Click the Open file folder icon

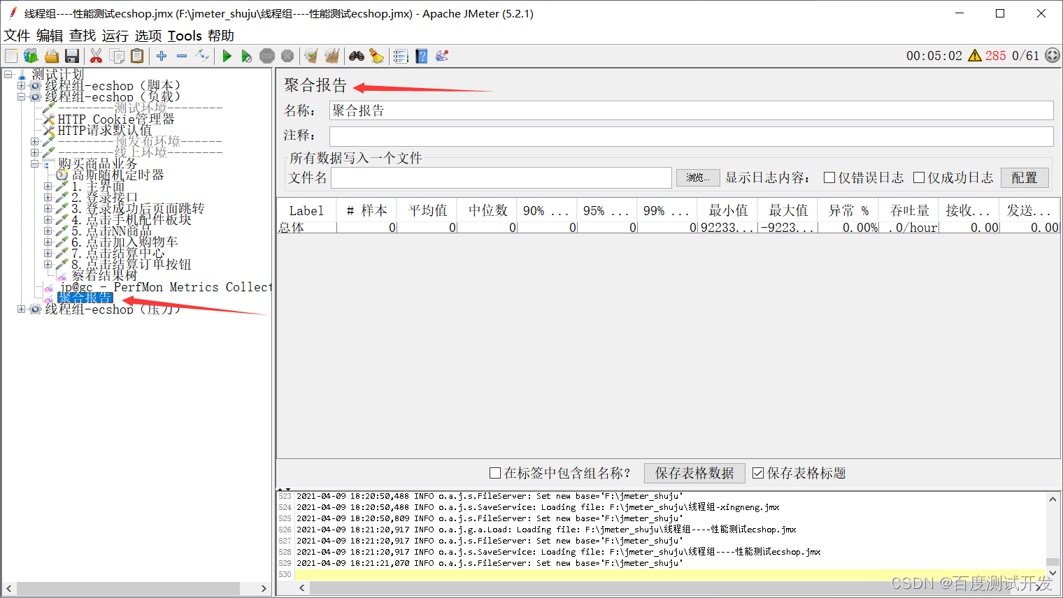tap(52, 56)
